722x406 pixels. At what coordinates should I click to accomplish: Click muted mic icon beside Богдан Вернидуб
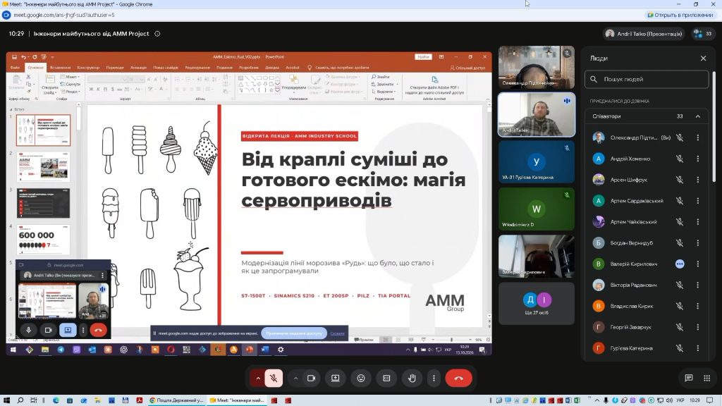pos(680,243)
